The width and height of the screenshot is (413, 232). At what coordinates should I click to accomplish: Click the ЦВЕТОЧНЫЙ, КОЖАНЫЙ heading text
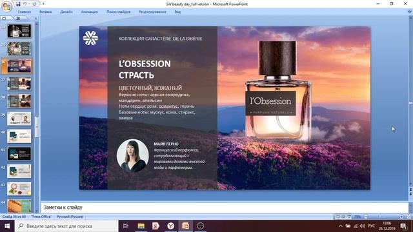[150, 88]
